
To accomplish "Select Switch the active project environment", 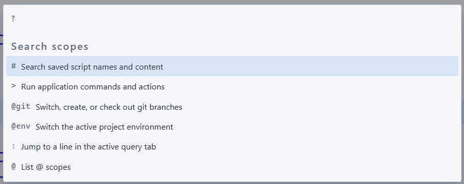I will click(x=104, y=127).
